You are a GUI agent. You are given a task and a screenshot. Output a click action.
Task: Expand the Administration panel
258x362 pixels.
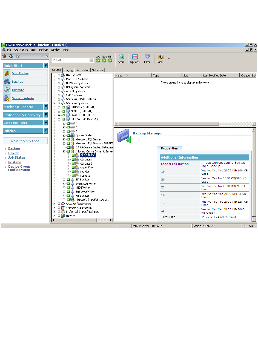46,123
